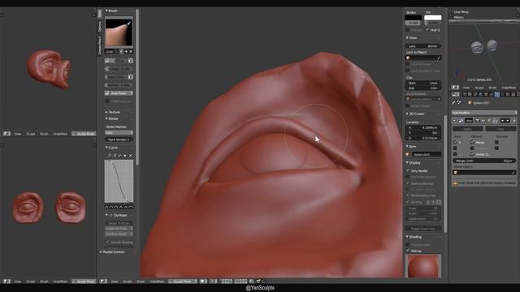Click the brush preview thumbnail
The width and height of the screenshot is (520, 292).
[119, 32]
